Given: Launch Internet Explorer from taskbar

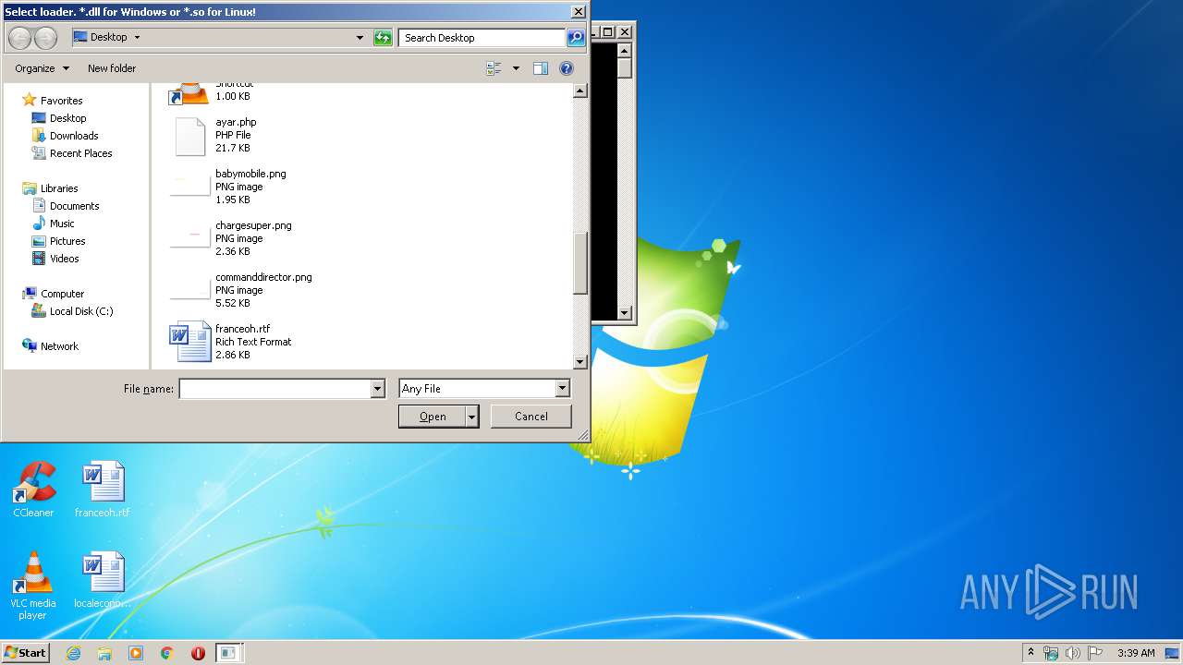Looking at the screenshot, I should pyautogui.click(x=73, y=653).
